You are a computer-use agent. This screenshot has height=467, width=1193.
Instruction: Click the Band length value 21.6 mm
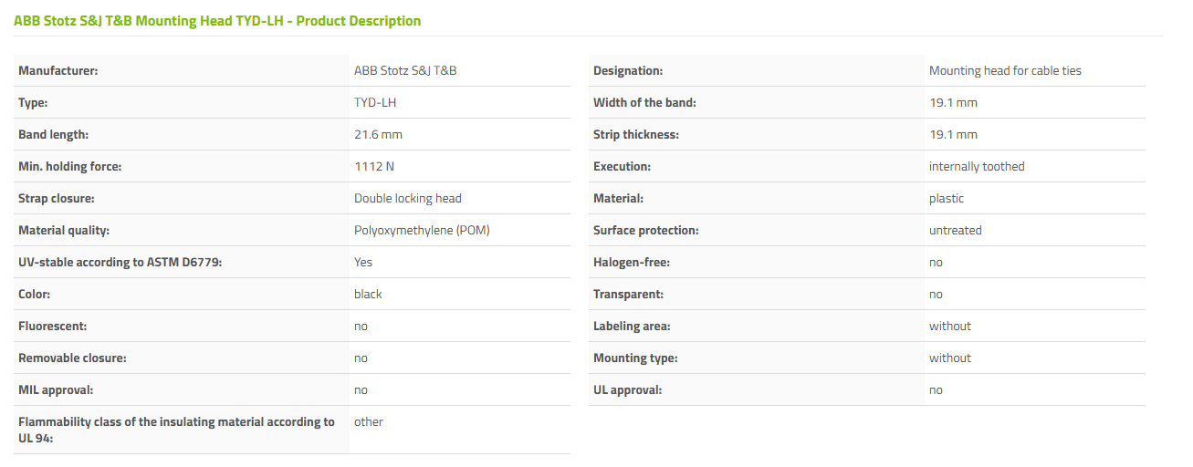point(378,134)
